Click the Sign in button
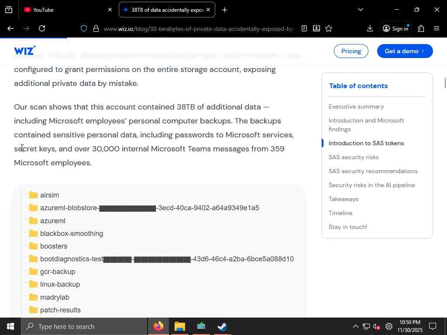 coord(395,28)
